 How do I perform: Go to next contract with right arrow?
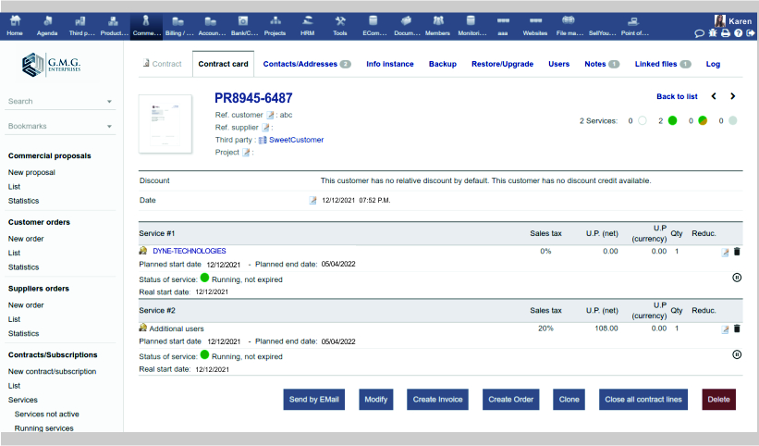[732, 96]
